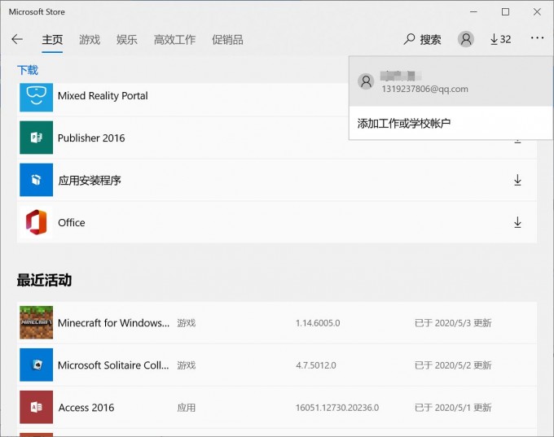Screen dimensions: 554x437
Task: Select the Mixed Reality Portal name
Action: coord(103,96)
